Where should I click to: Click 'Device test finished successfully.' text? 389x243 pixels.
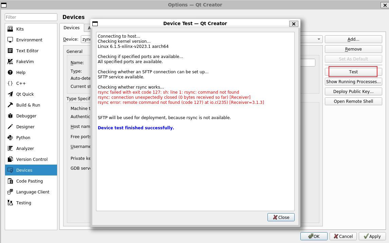point(136,128)
